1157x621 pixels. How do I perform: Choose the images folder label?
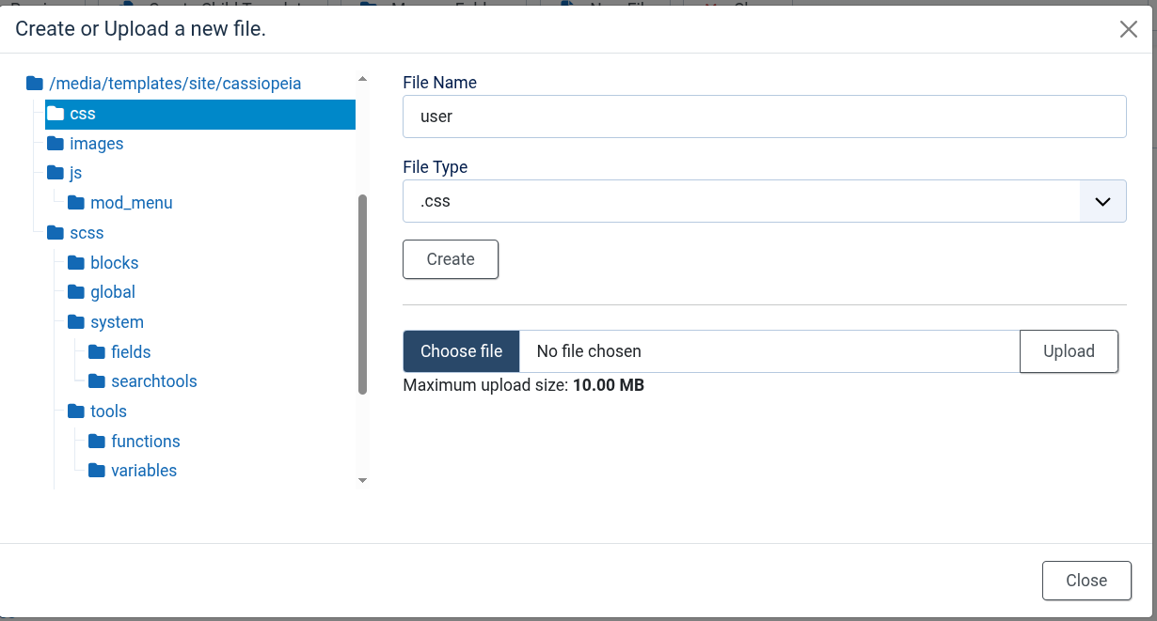97,144
